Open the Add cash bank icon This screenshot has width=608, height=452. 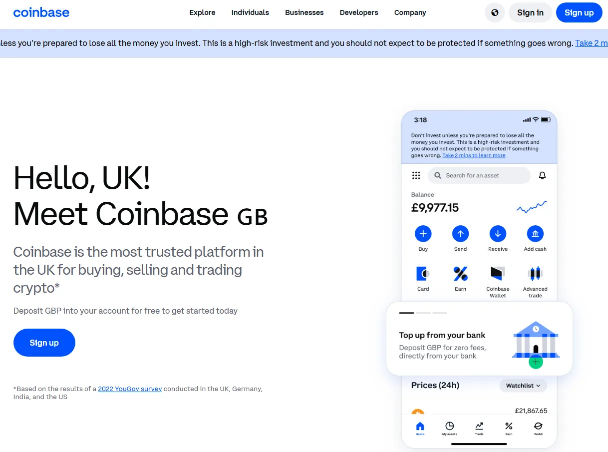(535, 234)
